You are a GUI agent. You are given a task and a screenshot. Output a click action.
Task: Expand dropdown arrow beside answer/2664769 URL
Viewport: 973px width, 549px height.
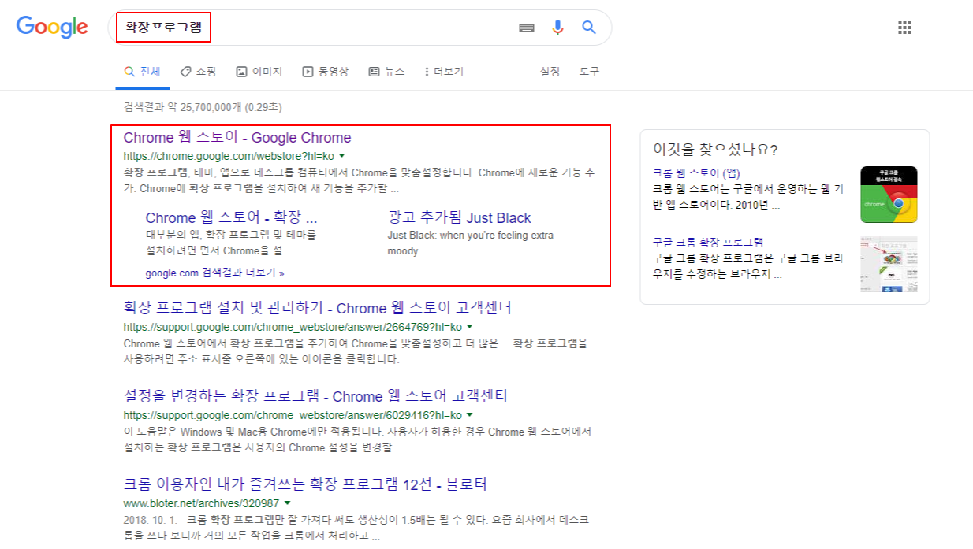(469, 326)
